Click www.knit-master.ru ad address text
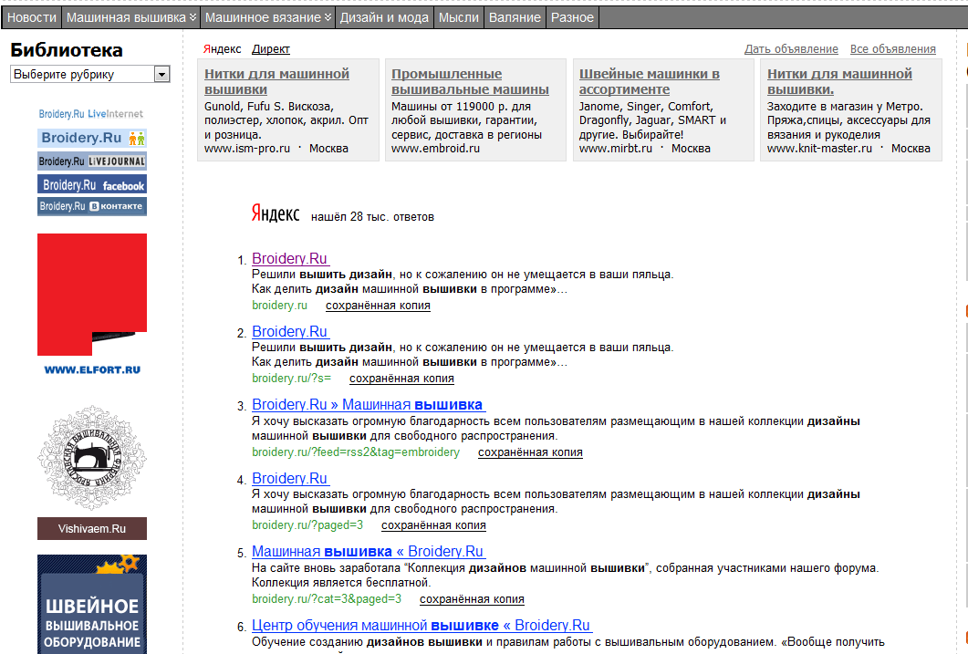The image size is (968, 654). (820, 149)
